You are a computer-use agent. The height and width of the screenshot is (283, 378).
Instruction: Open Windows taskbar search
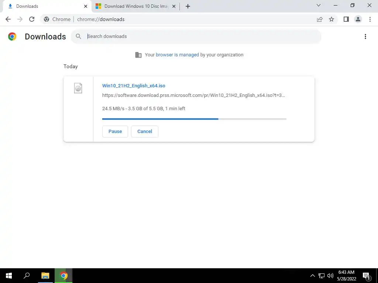click(x=27, y=276)
